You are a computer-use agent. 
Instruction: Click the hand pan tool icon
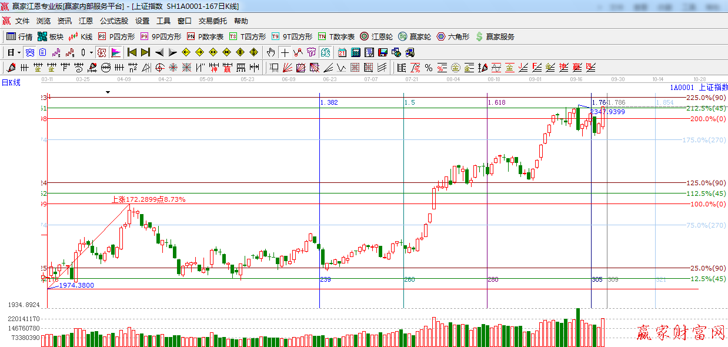pyautogui.click(x=271, y=52)
